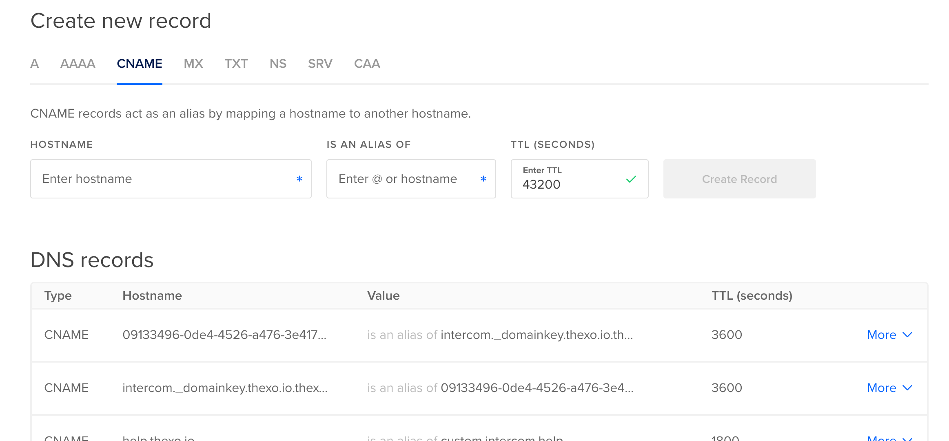
Task: Click the NS record type tab
Action: pos(277,64)
